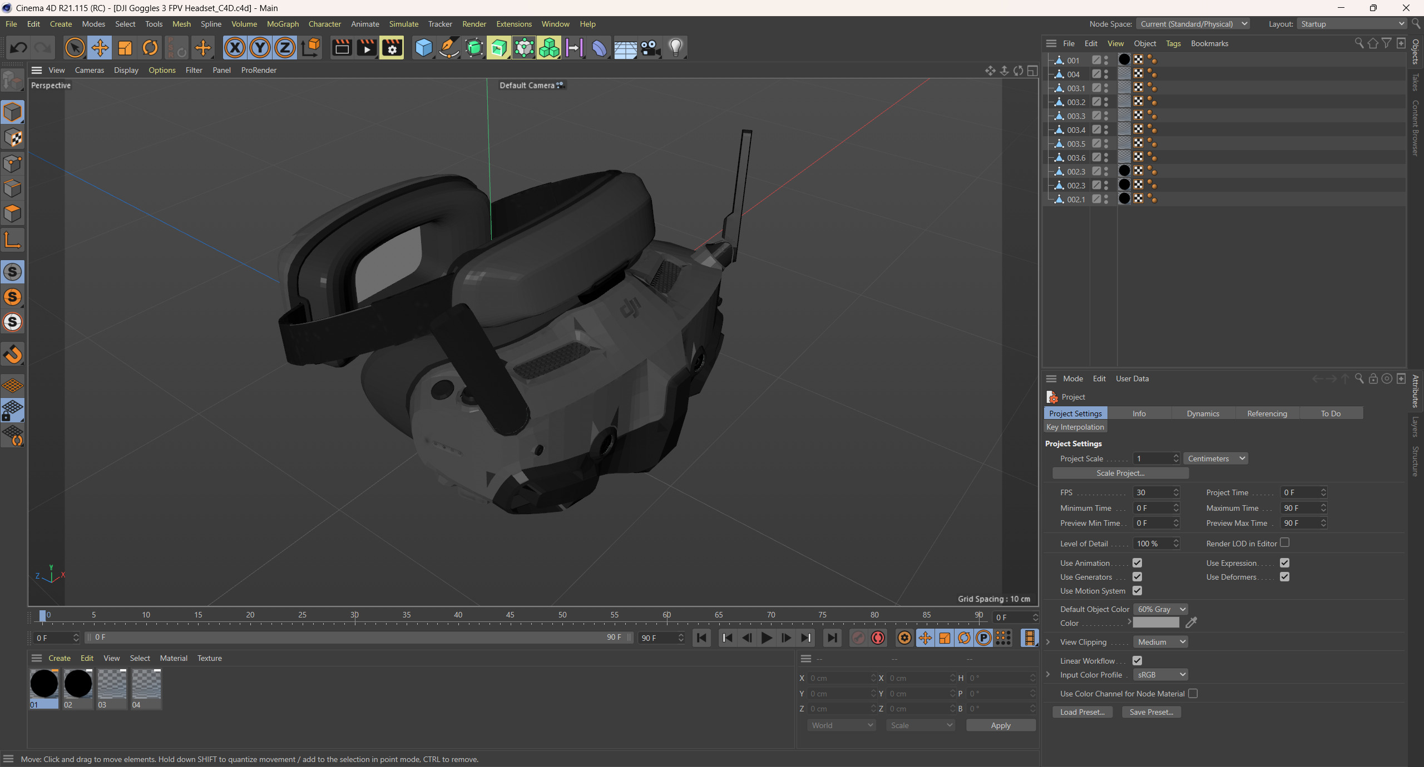The image size is (1424, 767).
Task: Select object 004 in Object Manager
Action: (1073, 74)
